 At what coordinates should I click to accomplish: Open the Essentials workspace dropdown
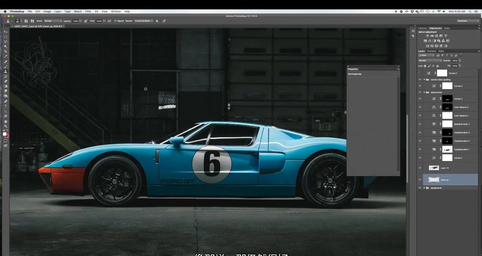[x=468, y=21]
